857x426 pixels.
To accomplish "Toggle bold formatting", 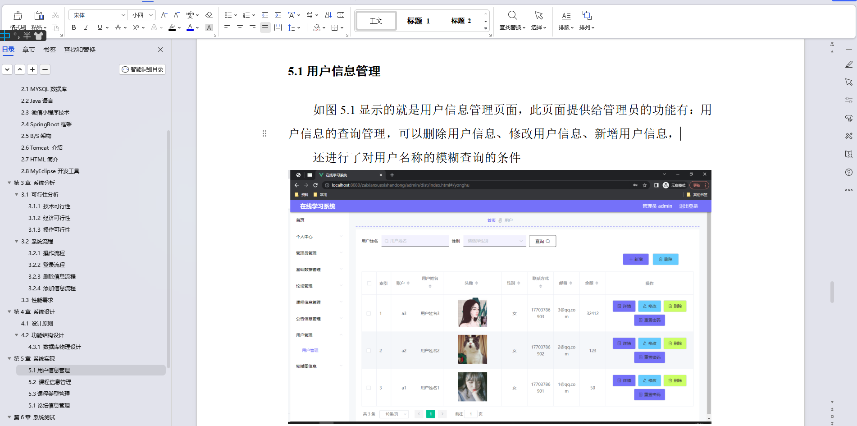I will pyautogui.click(x=73, y=27).
